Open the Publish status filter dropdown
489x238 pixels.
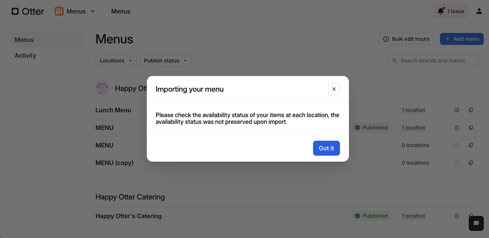pyautogui.click(x=165, y=61)
